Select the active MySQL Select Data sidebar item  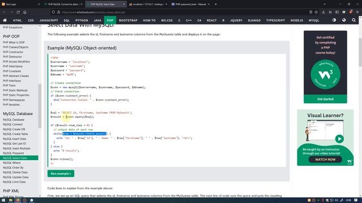[x=19, y=158]
